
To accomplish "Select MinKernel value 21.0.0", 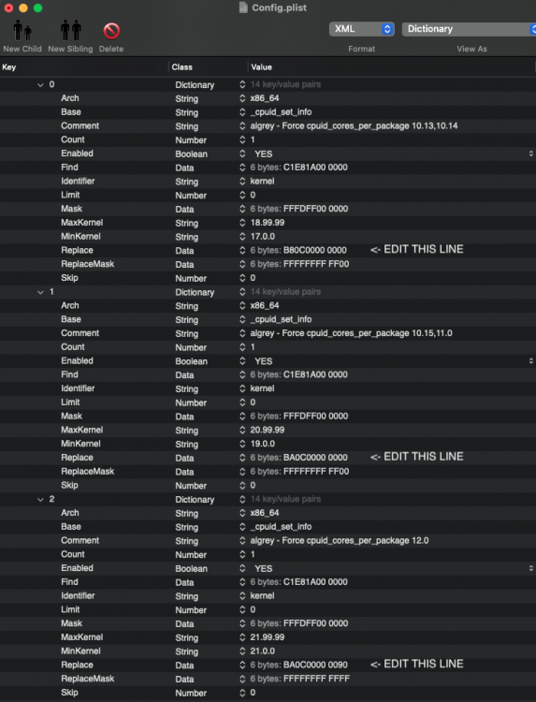I will click(x=263, y=651).
